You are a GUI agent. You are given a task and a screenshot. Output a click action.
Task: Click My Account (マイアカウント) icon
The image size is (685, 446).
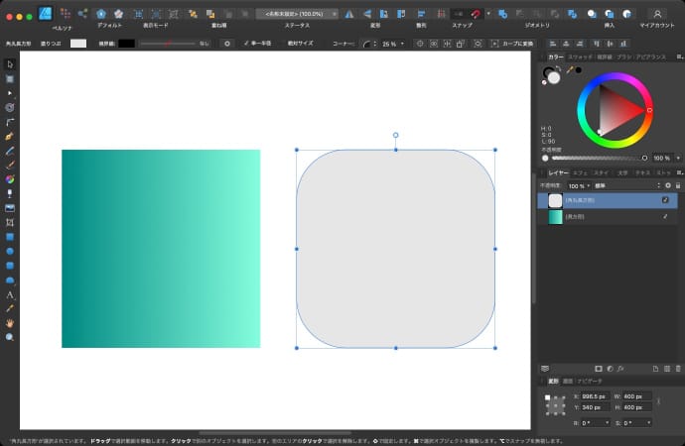tap(656, 14)
